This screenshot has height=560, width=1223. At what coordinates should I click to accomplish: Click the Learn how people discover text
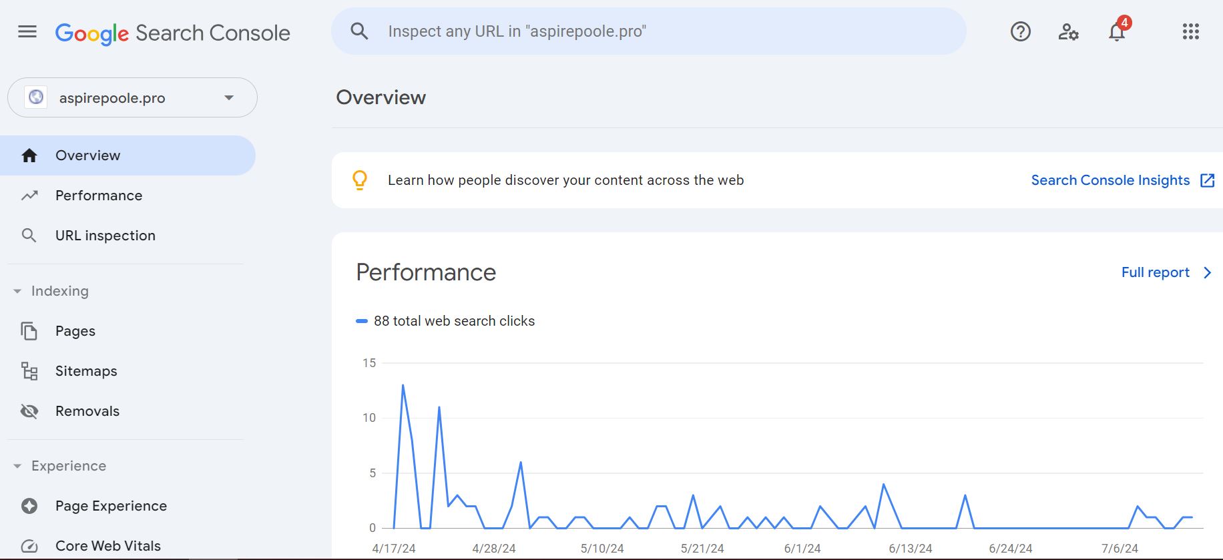(x=565, y=180)
